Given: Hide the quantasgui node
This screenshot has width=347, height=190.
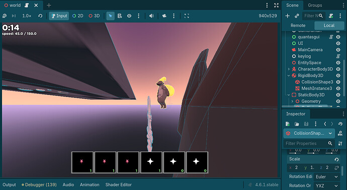Looking at the screenshot, I should tap(338, 37).
